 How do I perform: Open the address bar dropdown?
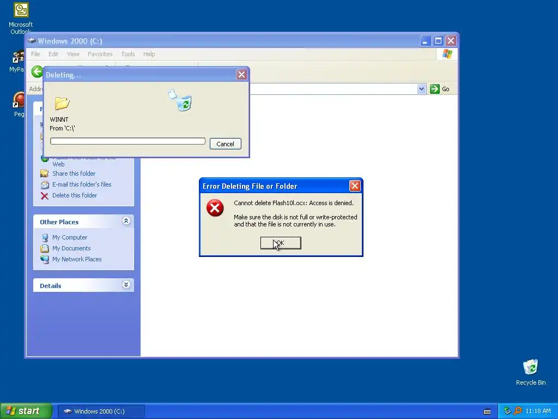pyautogui.click(x=421, y=89)
